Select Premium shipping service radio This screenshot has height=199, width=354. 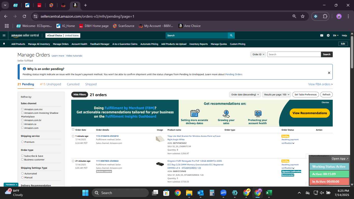coord(22,142)
